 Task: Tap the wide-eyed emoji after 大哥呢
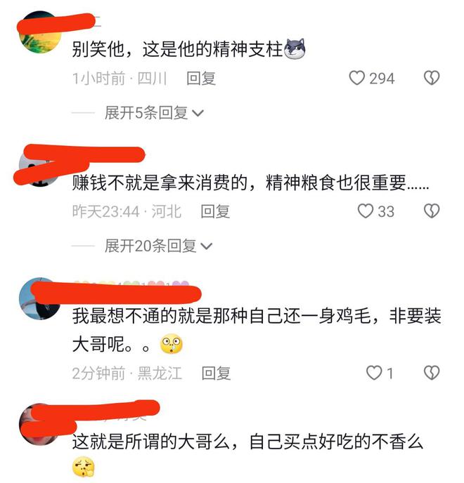coord(172,344)
